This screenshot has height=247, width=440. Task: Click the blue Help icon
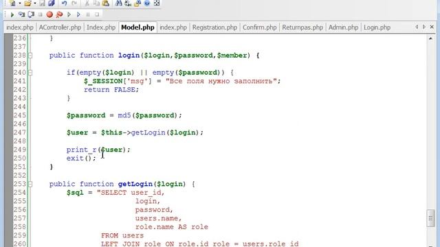click(x=147, y=3)
